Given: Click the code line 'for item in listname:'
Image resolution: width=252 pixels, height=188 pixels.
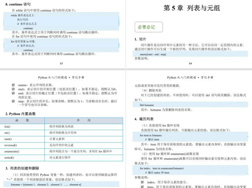Looking at the screenshot, I should click(x=151, y=135).
